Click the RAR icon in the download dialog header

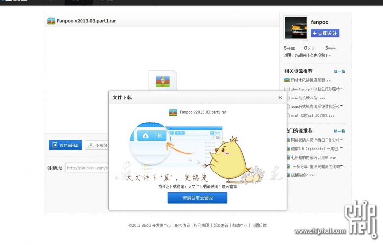[x=173, y=112]
